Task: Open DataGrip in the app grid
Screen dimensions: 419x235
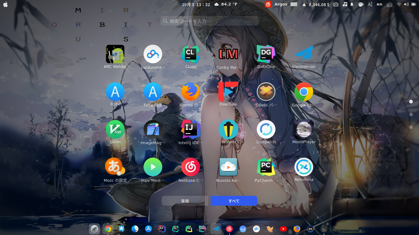Action: (x=266, y=54)
